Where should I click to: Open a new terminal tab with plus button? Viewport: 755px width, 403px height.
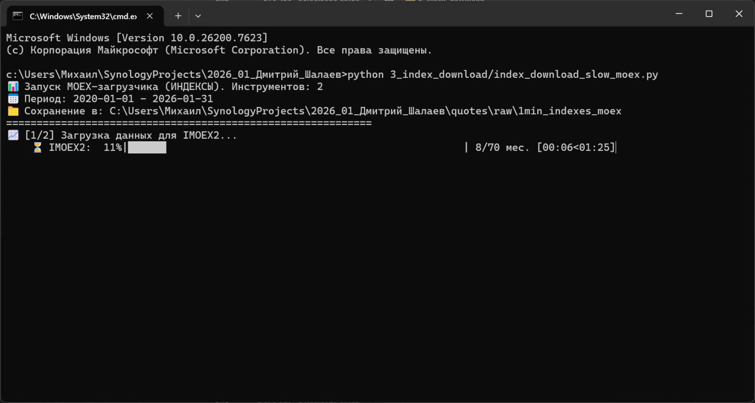[178, 16]
